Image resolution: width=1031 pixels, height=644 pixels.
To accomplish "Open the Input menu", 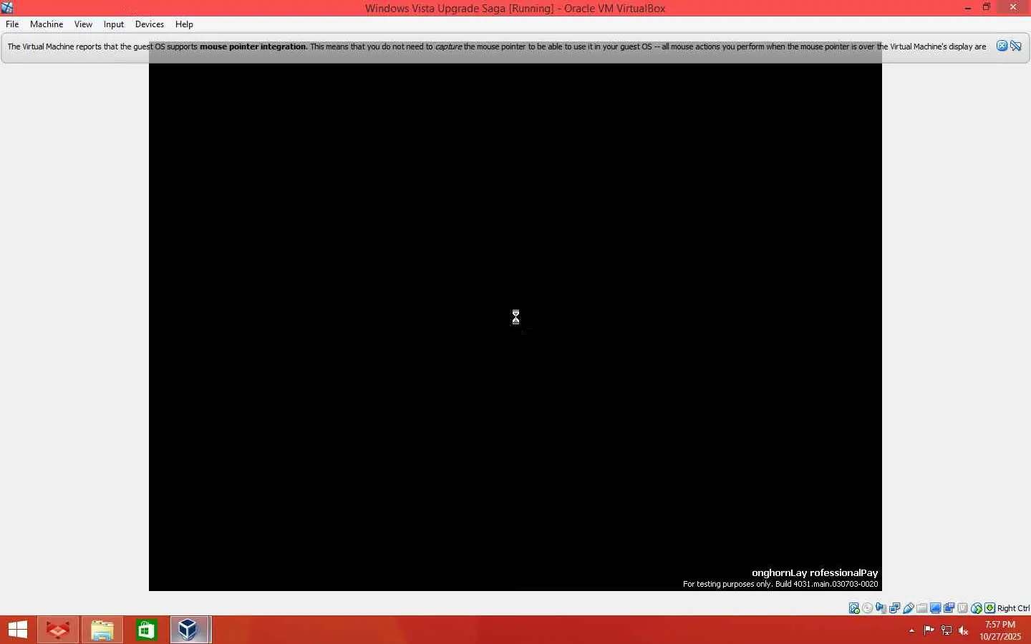I will coord(114,24).
